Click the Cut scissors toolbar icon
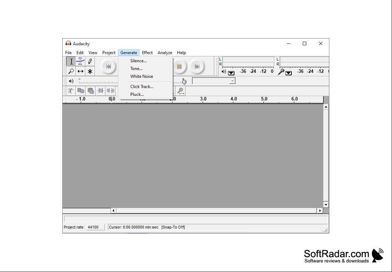Viewport: 392px width, 272px height. (71, 91)
